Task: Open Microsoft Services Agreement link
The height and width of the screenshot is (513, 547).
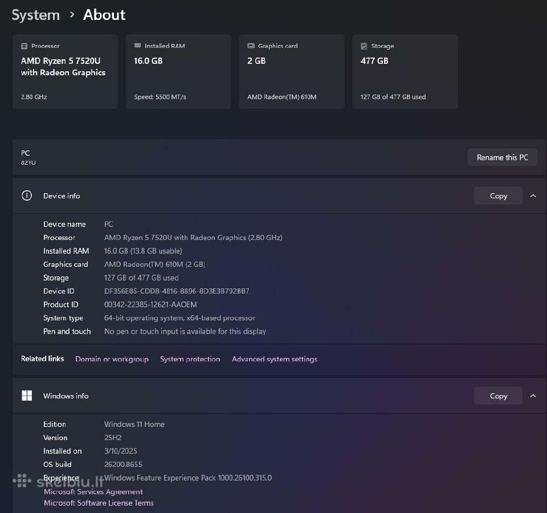Action: 93,492
